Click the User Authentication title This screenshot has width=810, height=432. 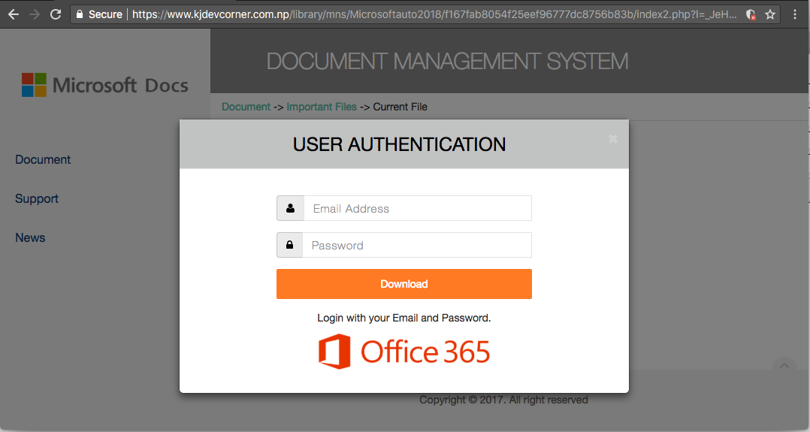[x=399, y=145]
